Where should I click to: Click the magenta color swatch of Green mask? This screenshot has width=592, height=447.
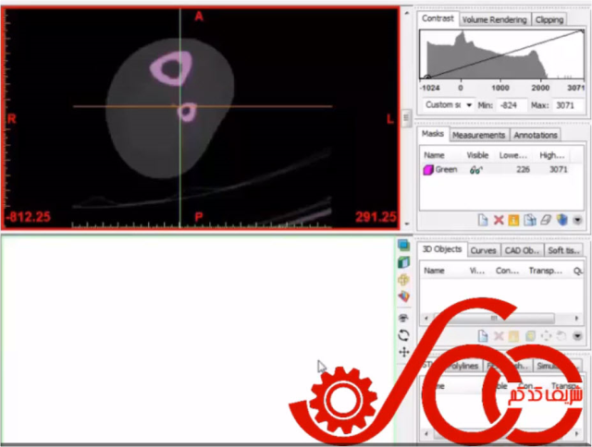pos(428,170)
